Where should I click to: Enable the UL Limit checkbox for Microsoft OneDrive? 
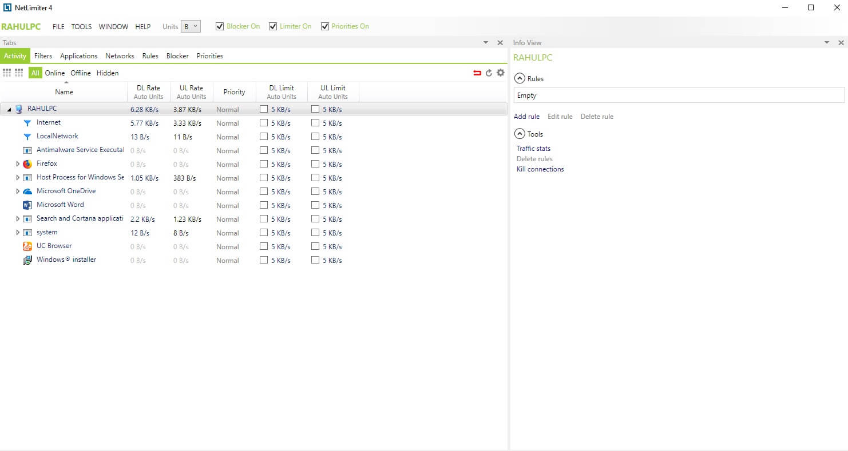point(315,191)
